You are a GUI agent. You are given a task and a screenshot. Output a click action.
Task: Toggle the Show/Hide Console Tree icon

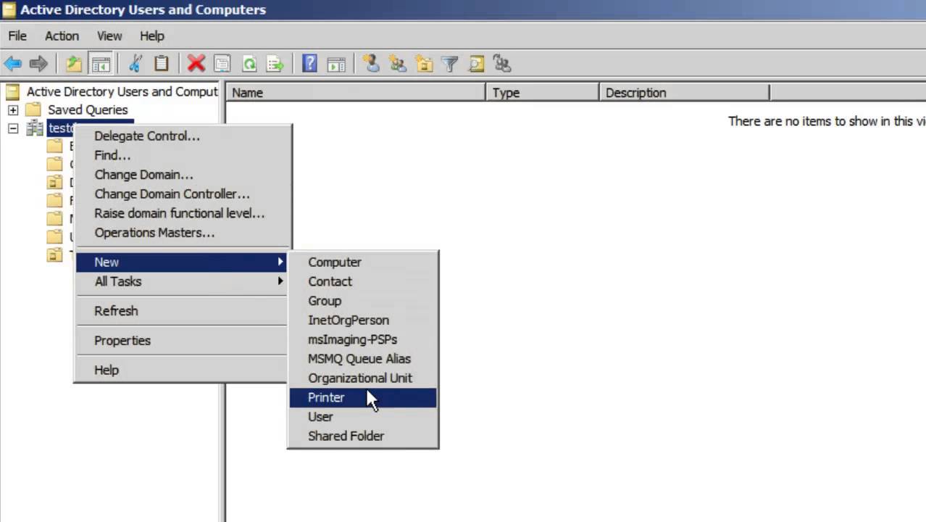[101, 64]
